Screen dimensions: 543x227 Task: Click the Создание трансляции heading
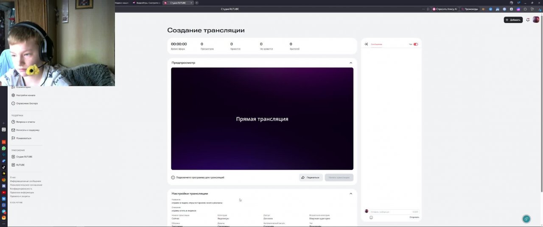tap(206, 30)
